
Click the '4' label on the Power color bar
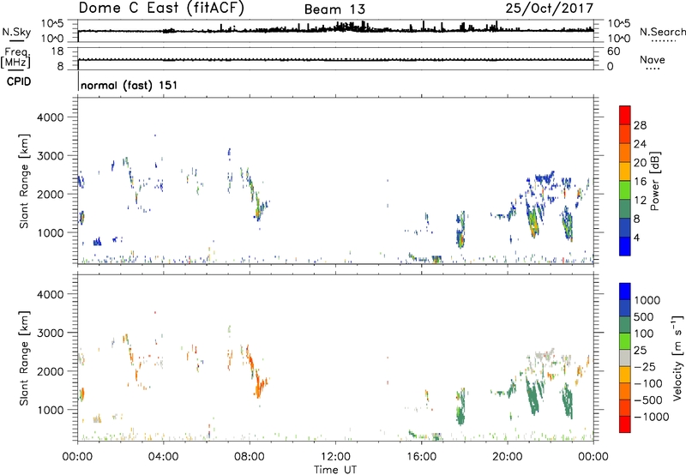(637, 237)
